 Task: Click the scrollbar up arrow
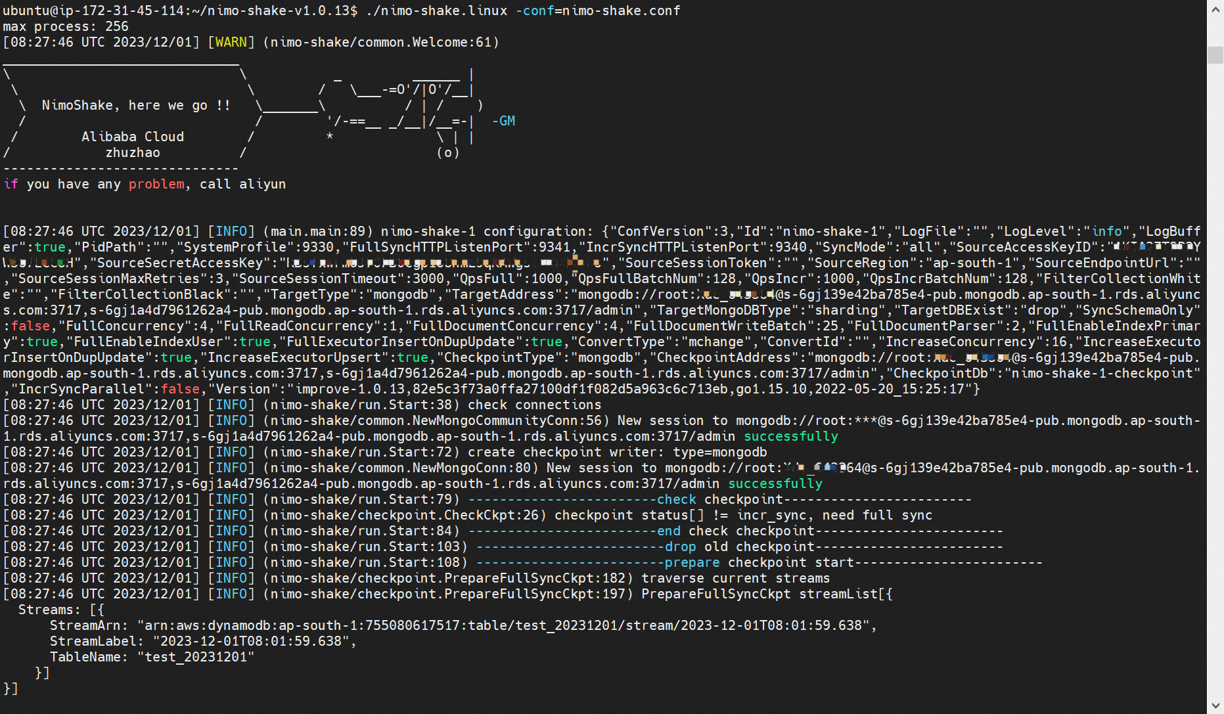click(x=1216, y=9)
